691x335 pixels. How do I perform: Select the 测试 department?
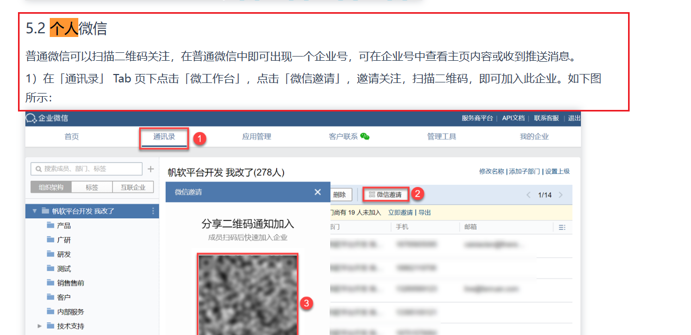[64, 268]
